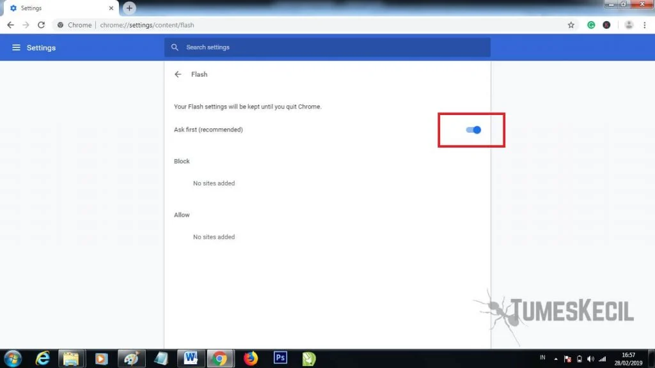Launch Internet Explorer from taskbar
Viewport: 655px width, 368px height.
click(x=43, y=358)
